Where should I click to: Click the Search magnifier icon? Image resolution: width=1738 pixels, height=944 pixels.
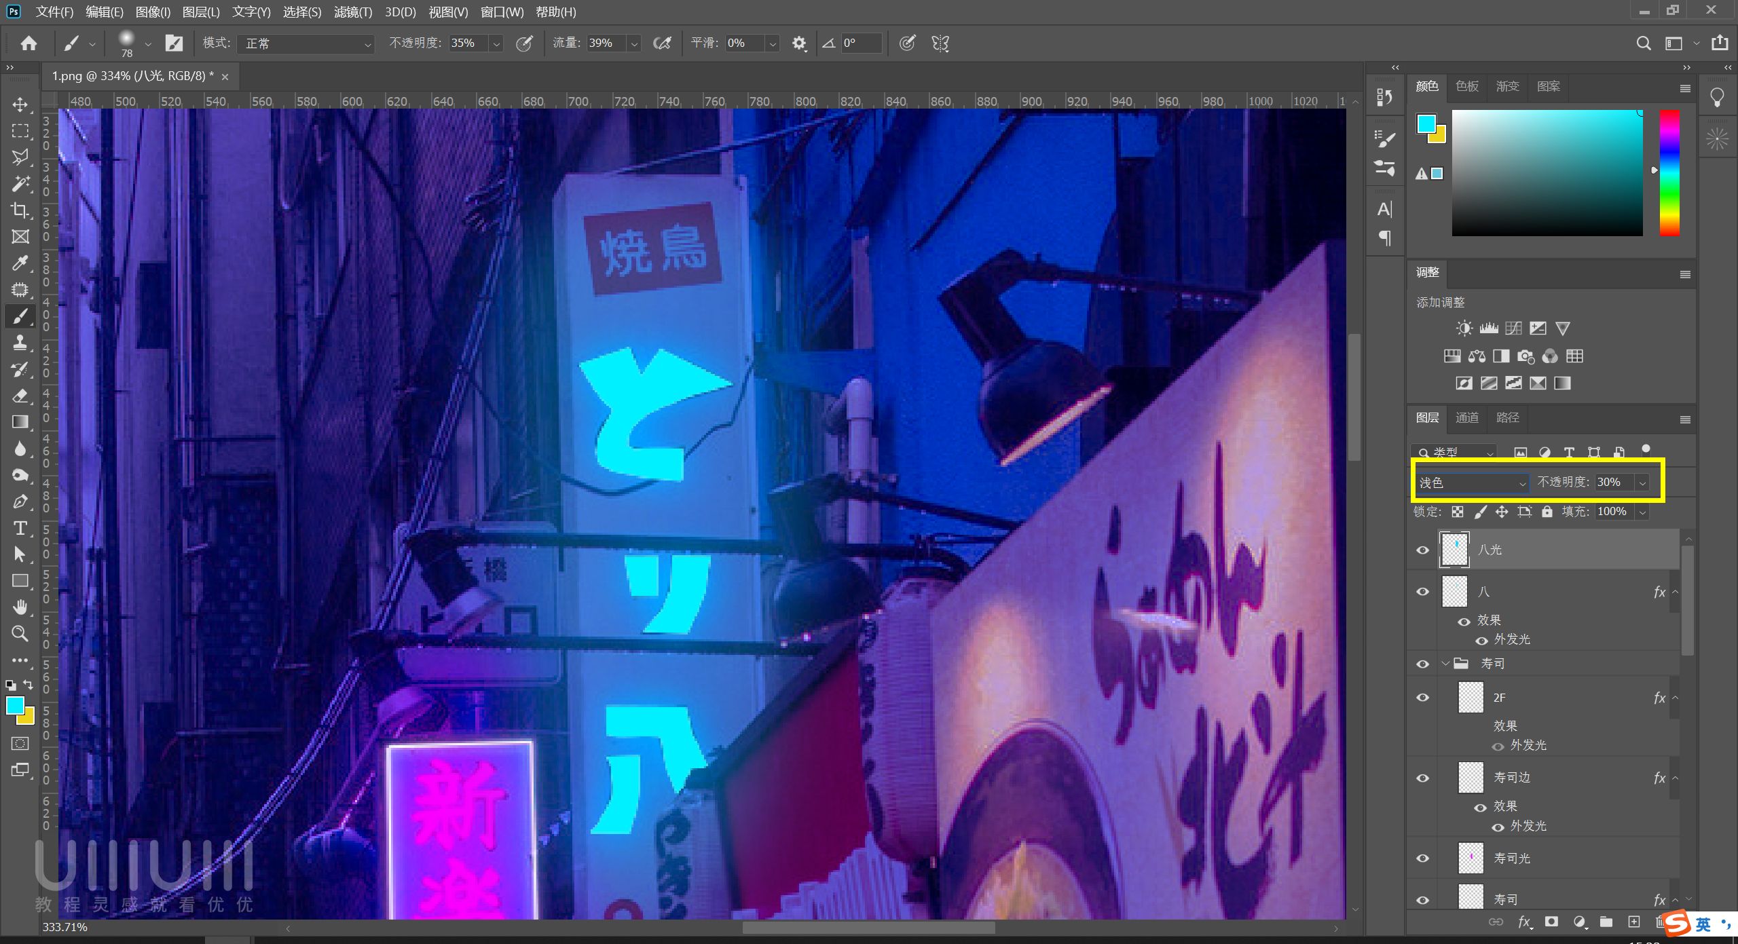1644,43
